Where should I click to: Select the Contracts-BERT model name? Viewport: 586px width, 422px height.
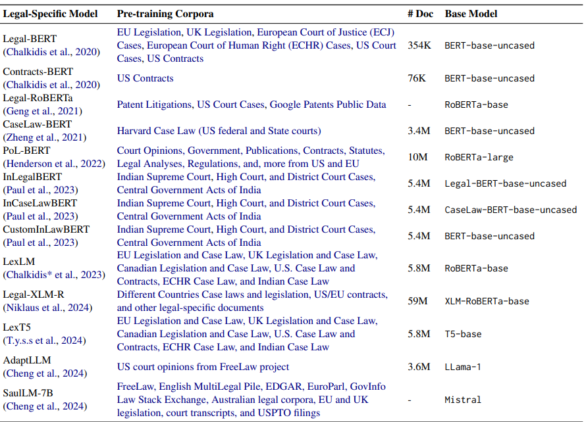click(x=38, y=71)
